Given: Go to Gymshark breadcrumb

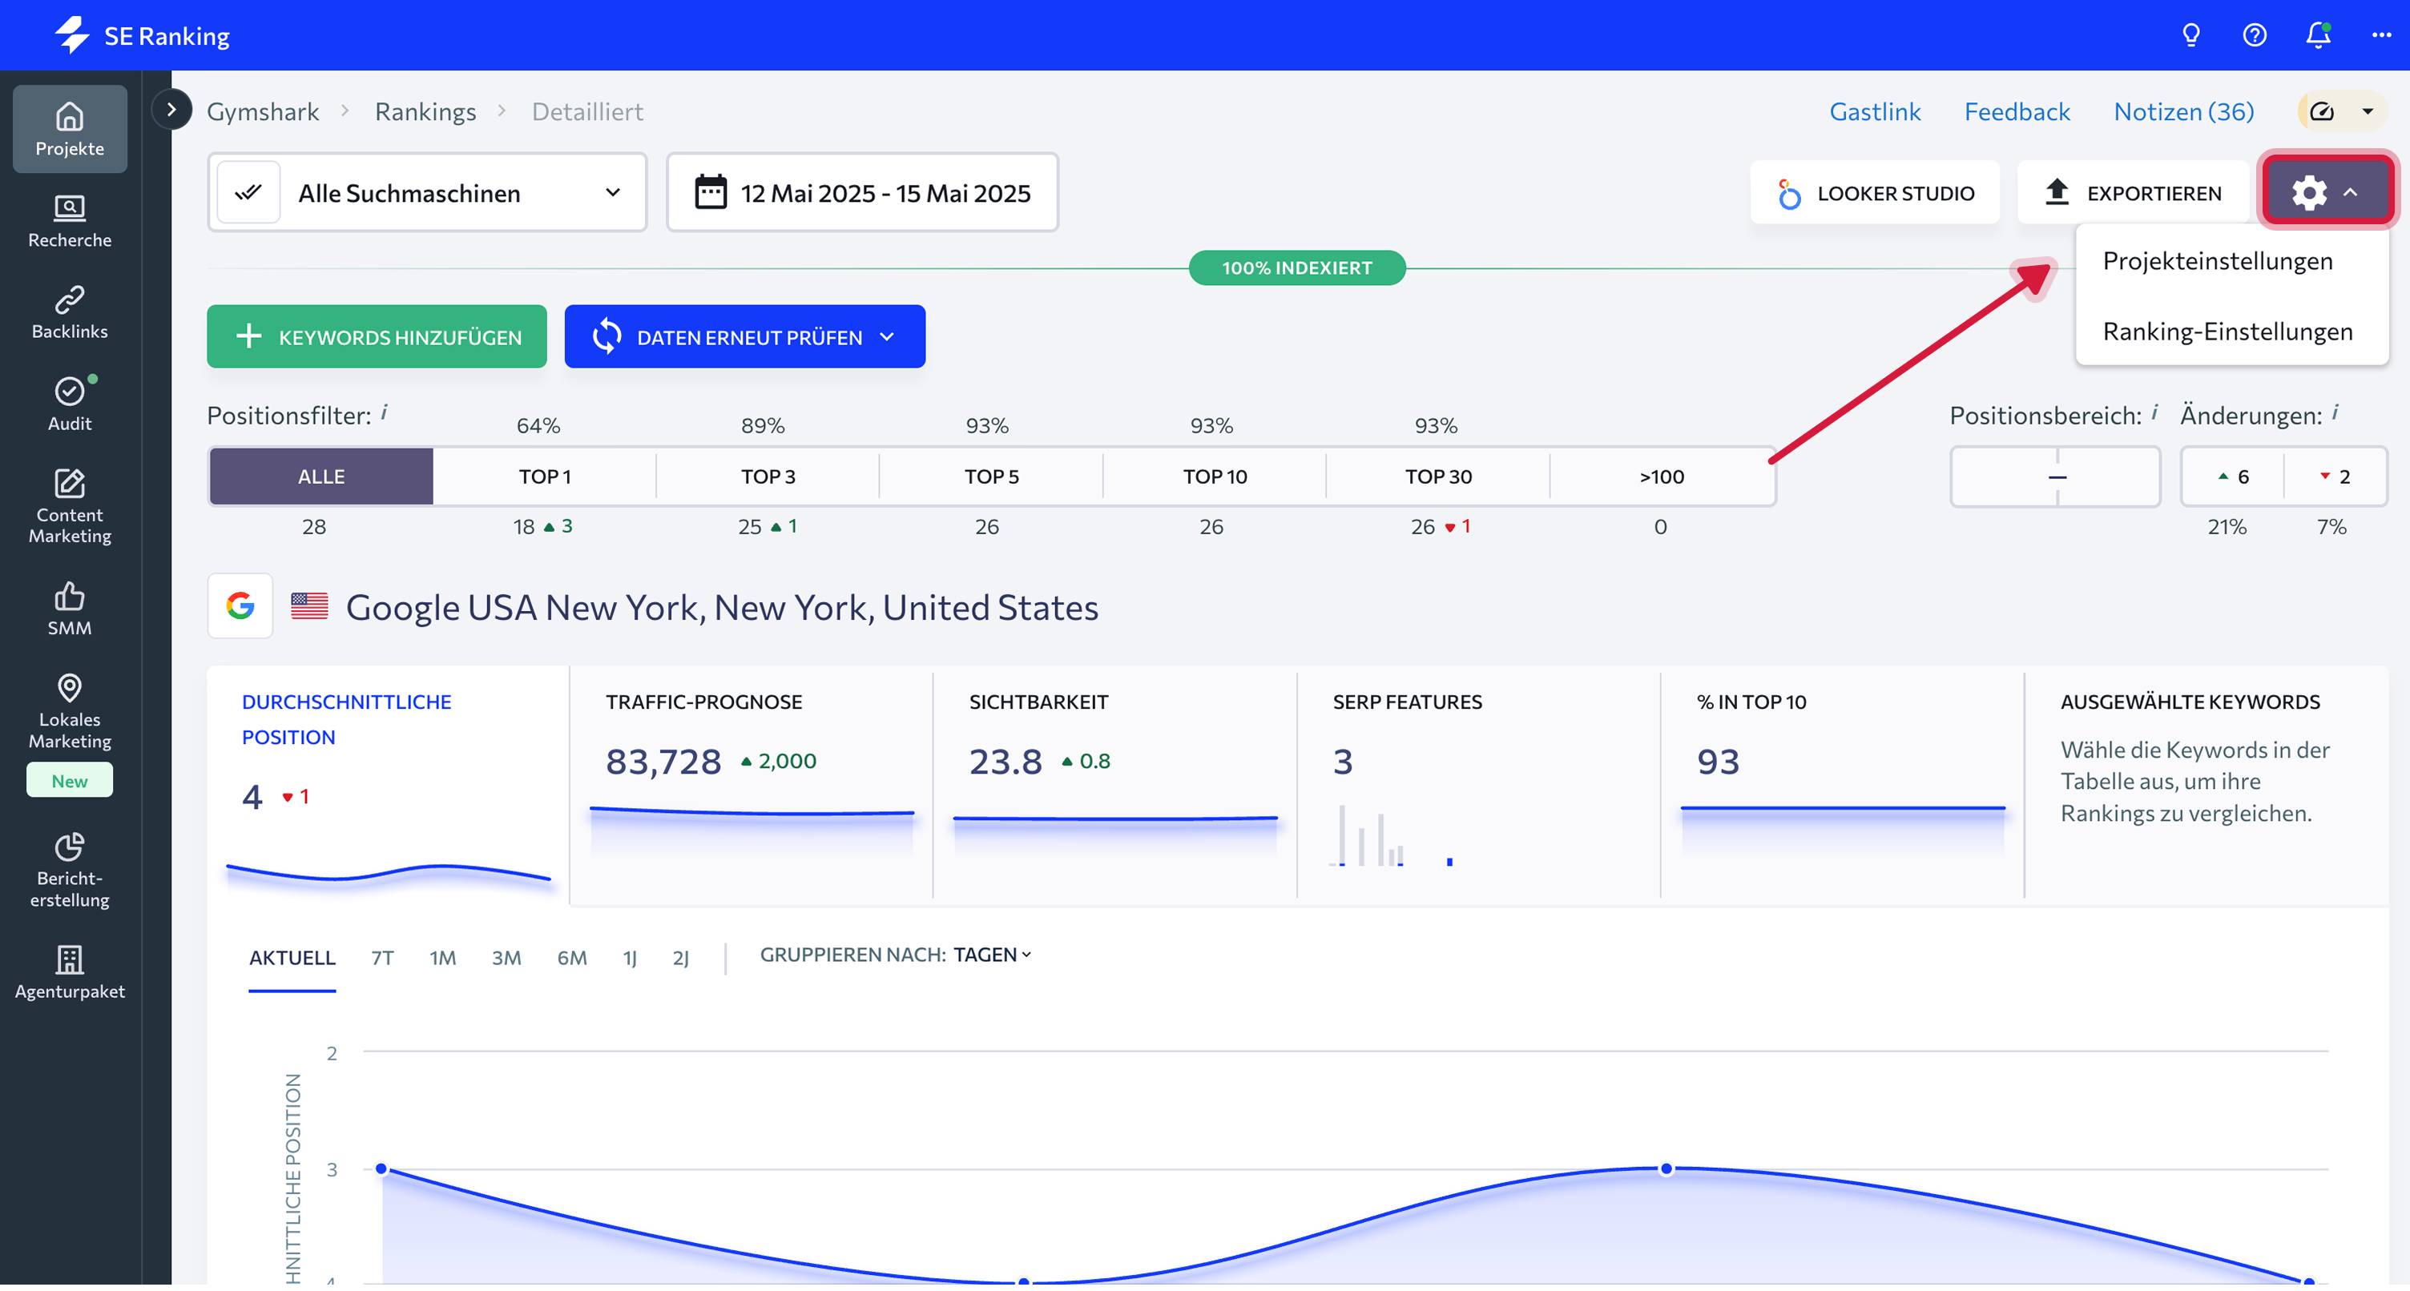Looking at the screenshot, I should (263, 111).
